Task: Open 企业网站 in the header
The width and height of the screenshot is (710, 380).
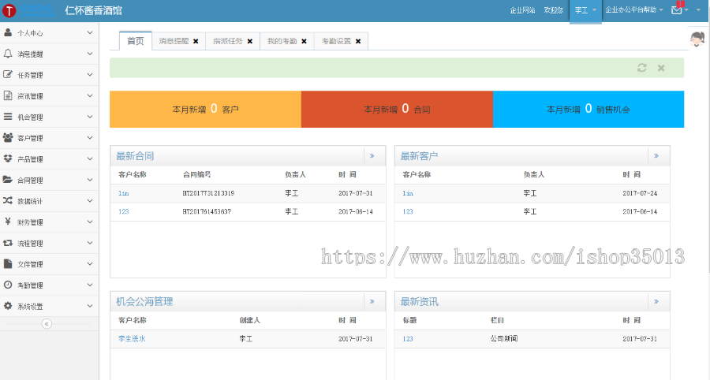Action: [522, 10]
